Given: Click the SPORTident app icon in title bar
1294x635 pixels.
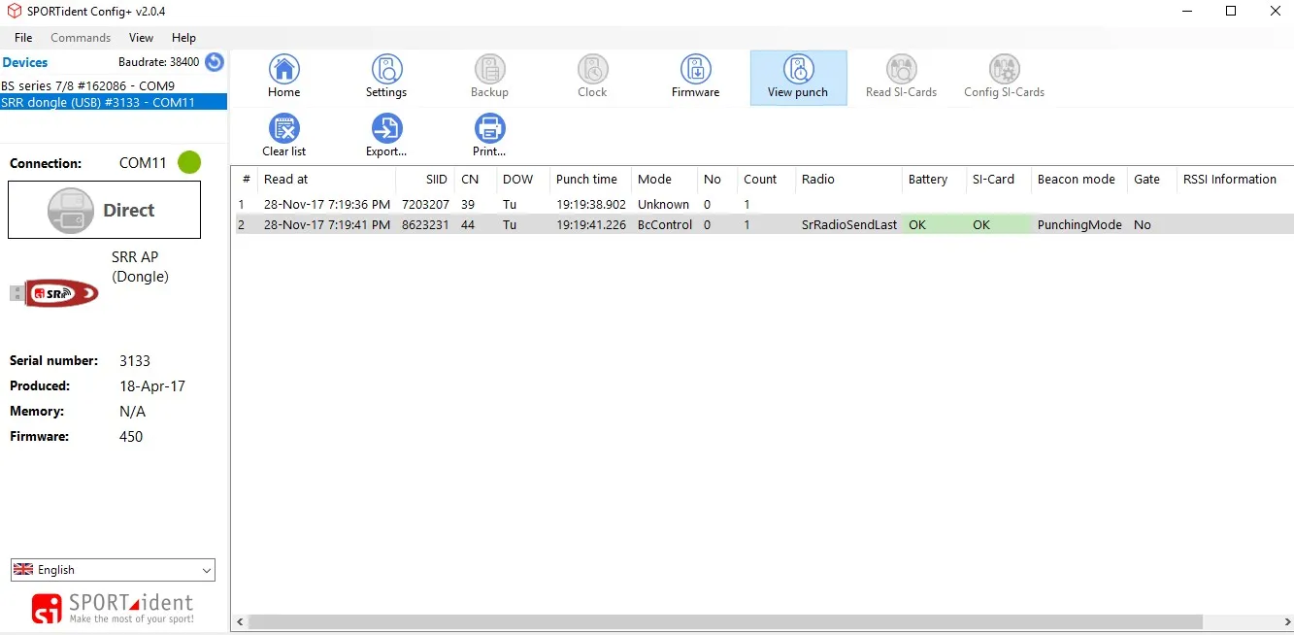Looking at the screenshot, I should pyautogui.click(x=15, y=11).
